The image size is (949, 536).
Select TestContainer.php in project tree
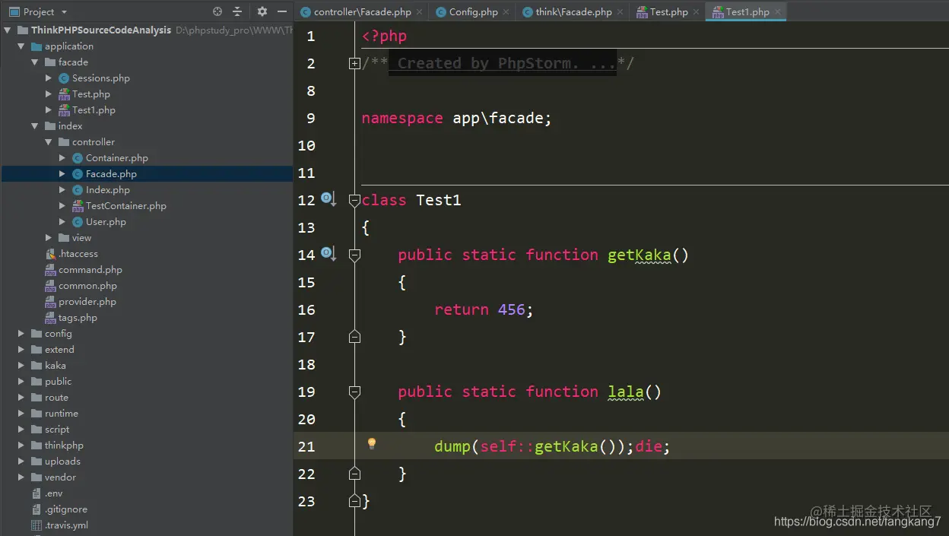(x=125, y=206)
